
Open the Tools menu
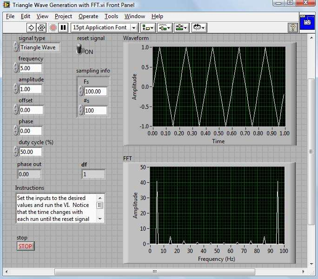[x=111, y=16]
